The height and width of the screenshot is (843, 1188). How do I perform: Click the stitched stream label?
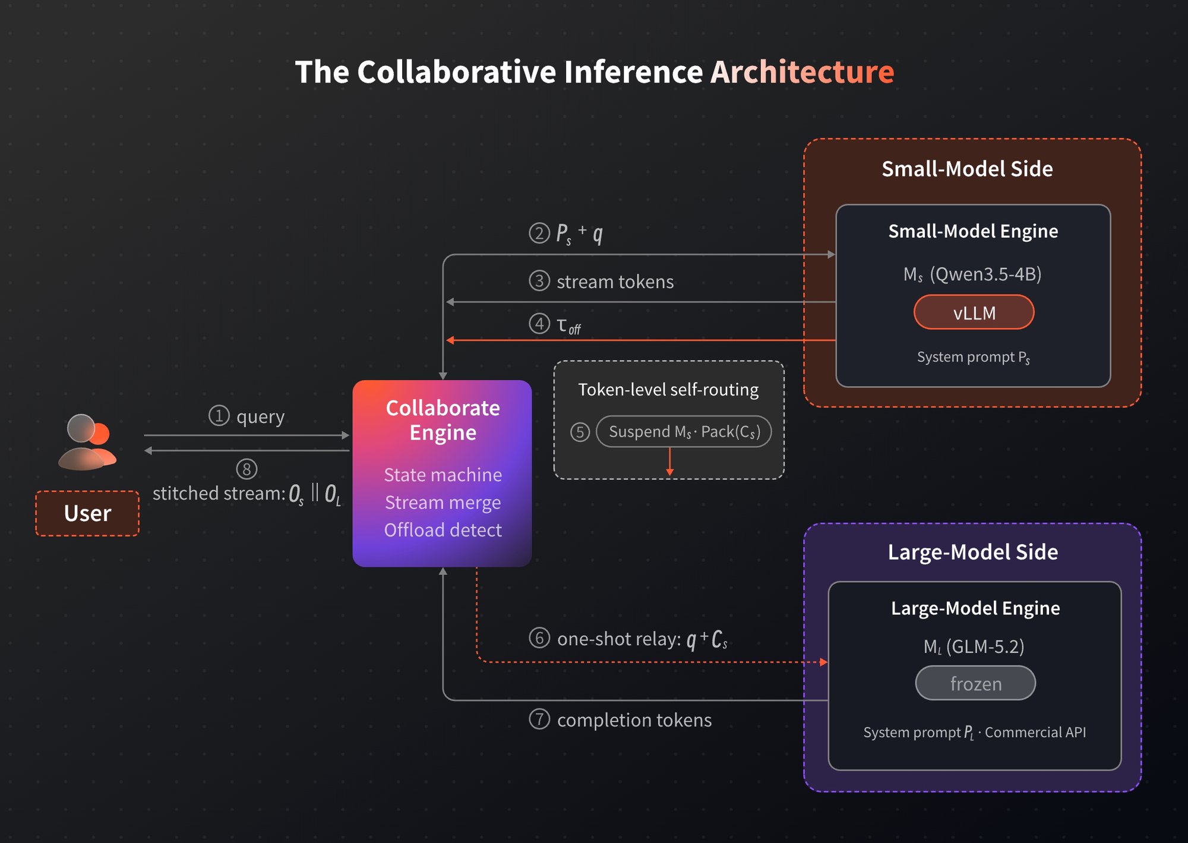click(x=247, y=494)
